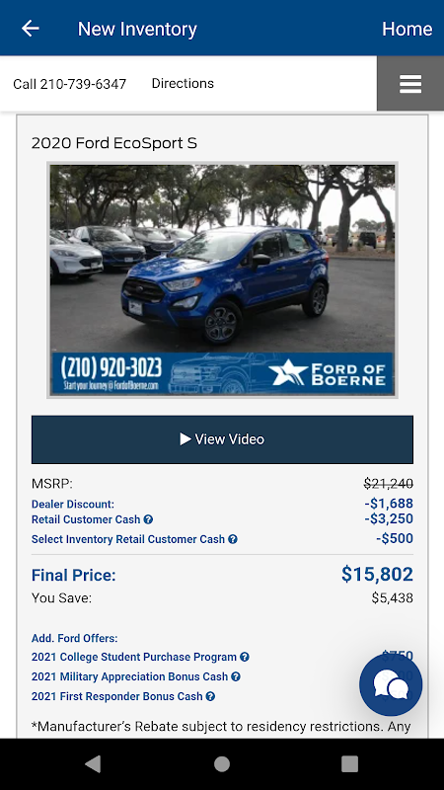Tap help icon beside First Responder Bonus Cash

click(x=210, y=696)
